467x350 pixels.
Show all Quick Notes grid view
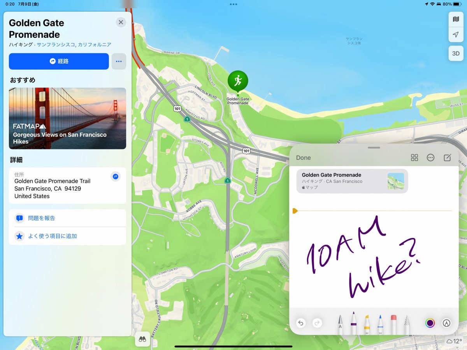(414, 157)
